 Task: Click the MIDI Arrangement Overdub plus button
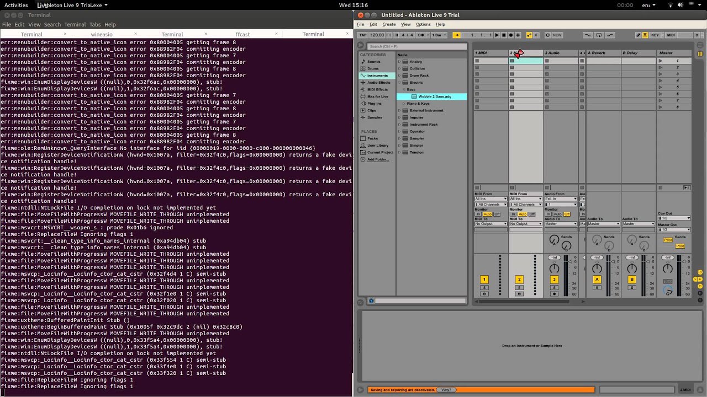[518, 35]
